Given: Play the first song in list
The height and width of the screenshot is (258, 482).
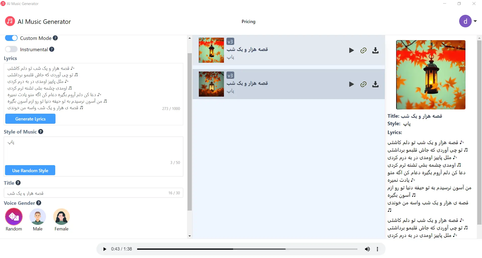Looking at the screenshot, I should 351,50.
